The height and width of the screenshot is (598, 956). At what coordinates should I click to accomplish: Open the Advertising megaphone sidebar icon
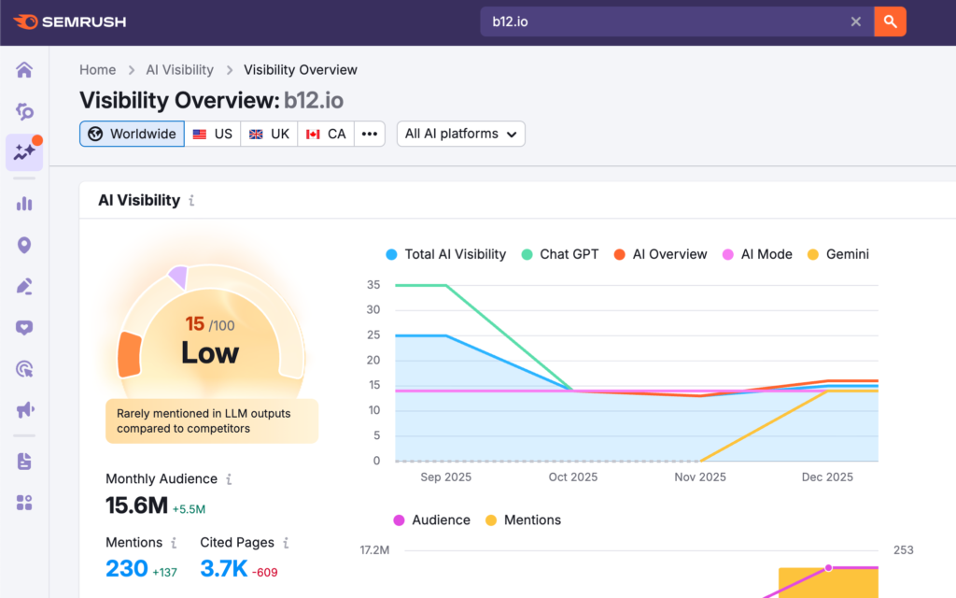(24, 409)
